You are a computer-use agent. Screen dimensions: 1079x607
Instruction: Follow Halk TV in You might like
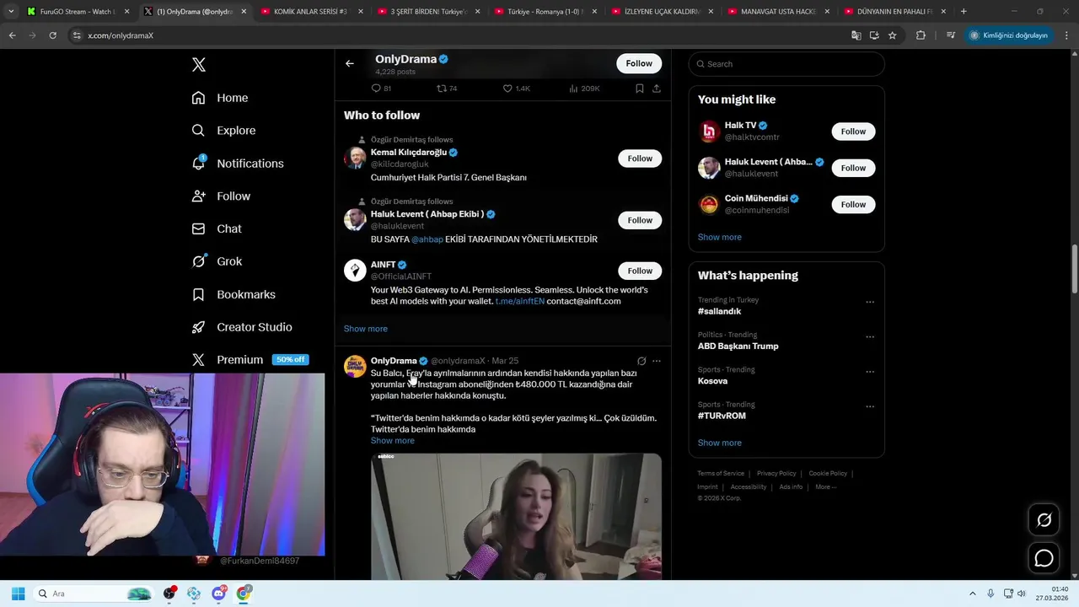(x=853, y=132)
